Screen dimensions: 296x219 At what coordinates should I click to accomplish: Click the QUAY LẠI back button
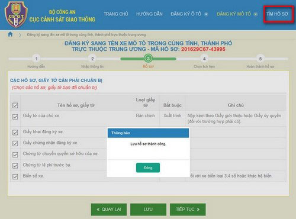point(109,210)
